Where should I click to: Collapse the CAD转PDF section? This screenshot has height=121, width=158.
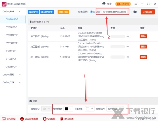pos(20,12)
